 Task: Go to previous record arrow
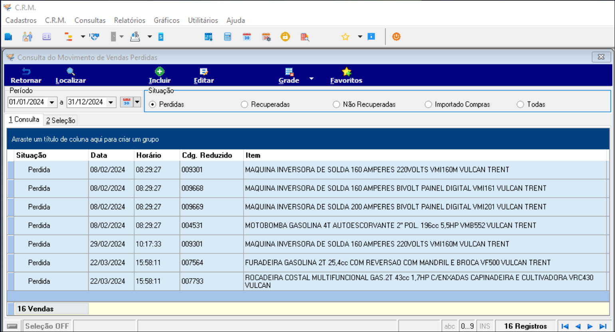(x=577, y=326)
